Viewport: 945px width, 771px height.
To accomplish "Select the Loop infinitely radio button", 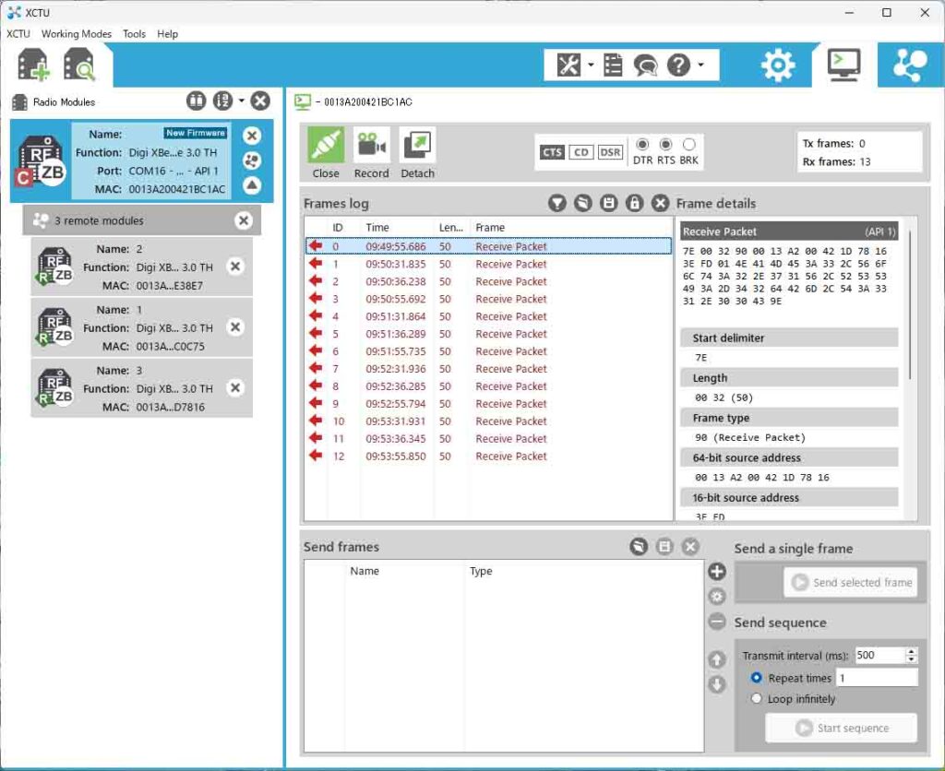I will 757,699.
